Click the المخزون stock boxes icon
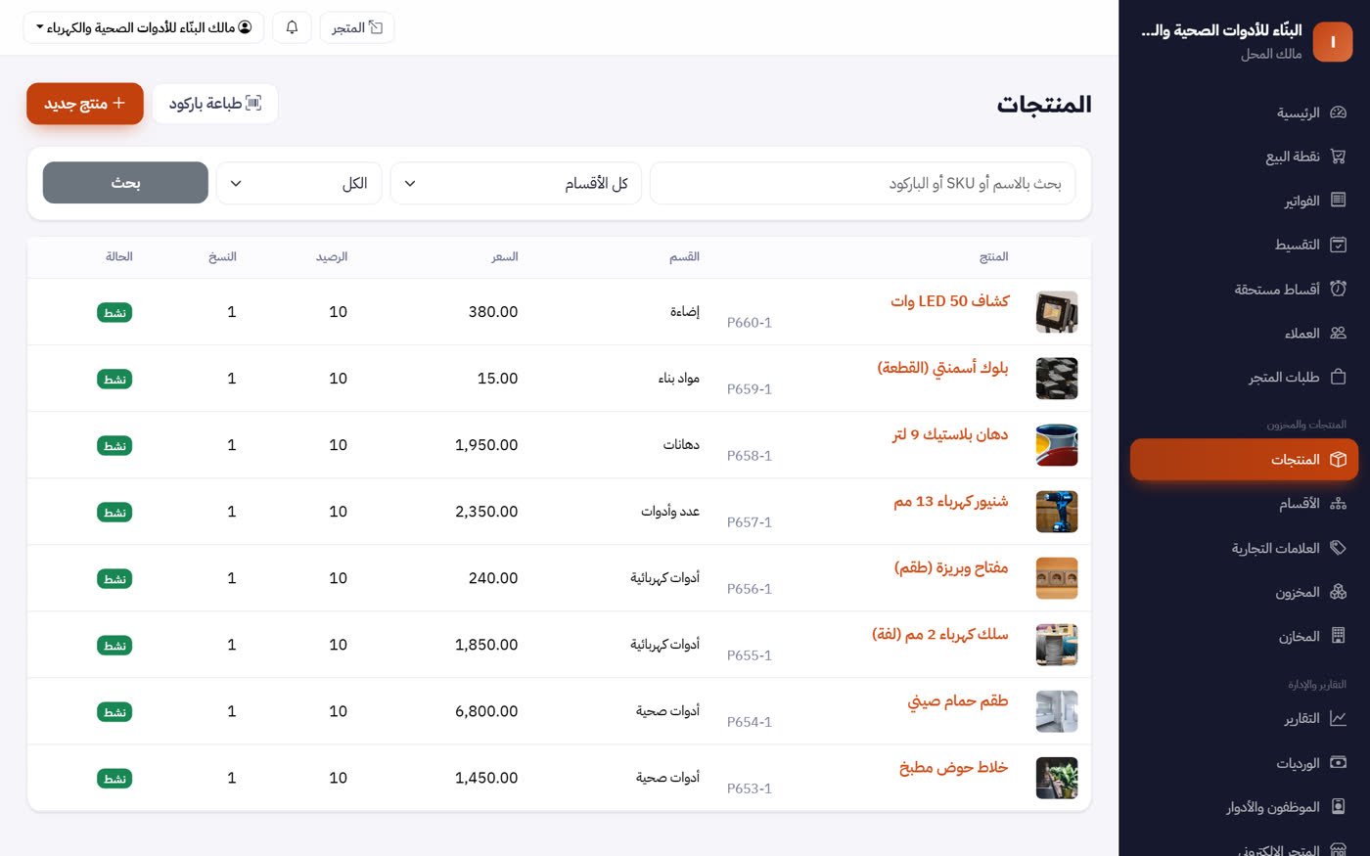1370x856 pixels. point(1338,592)
